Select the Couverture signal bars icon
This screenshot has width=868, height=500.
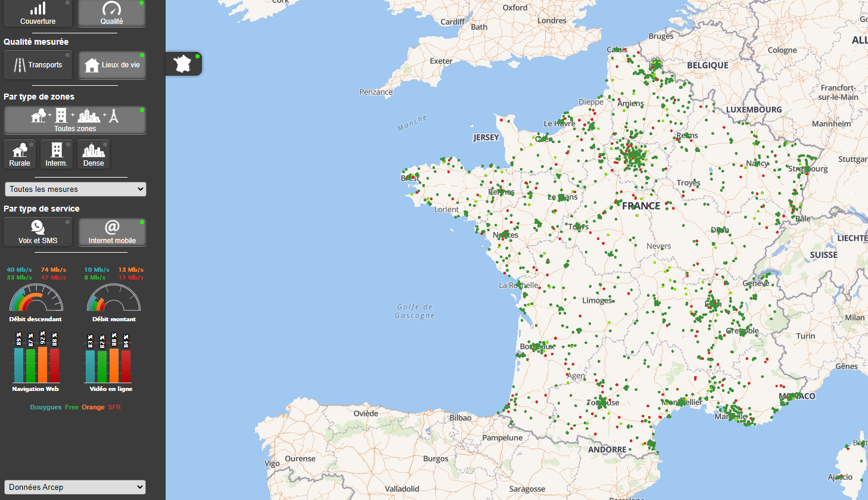(38, 9)
